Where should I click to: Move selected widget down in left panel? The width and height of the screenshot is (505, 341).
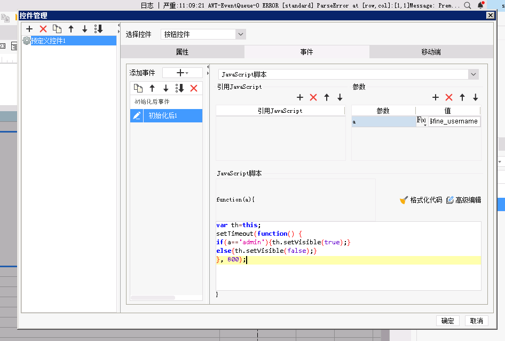85,29
